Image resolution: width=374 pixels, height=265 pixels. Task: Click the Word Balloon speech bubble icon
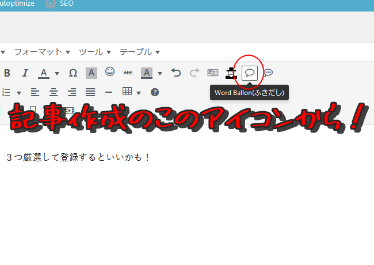tap(250, 73)
